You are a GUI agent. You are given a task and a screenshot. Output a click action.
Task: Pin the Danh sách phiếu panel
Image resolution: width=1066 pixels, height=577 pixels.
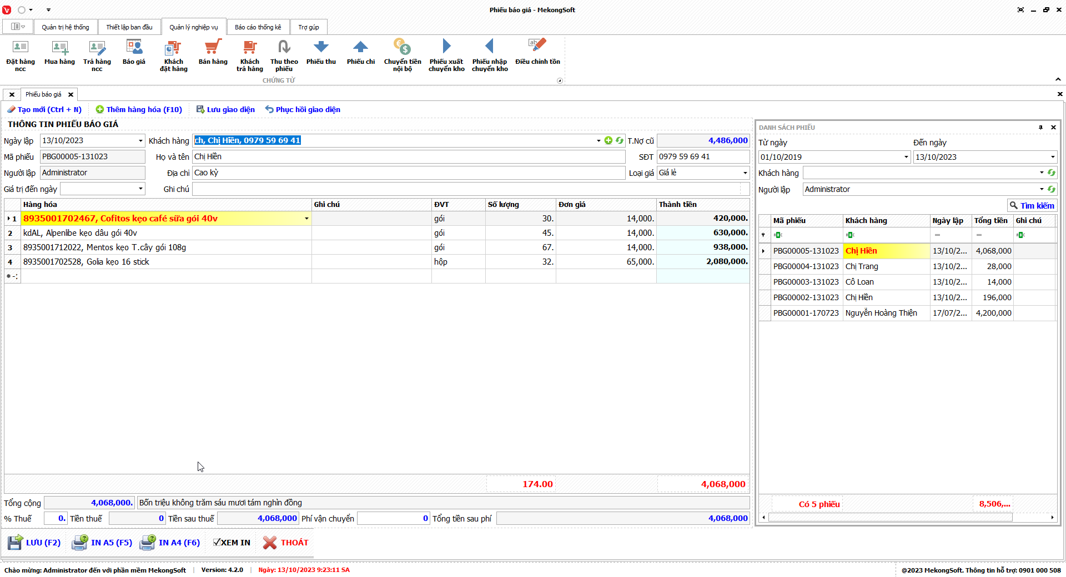tap(1040, 128)
